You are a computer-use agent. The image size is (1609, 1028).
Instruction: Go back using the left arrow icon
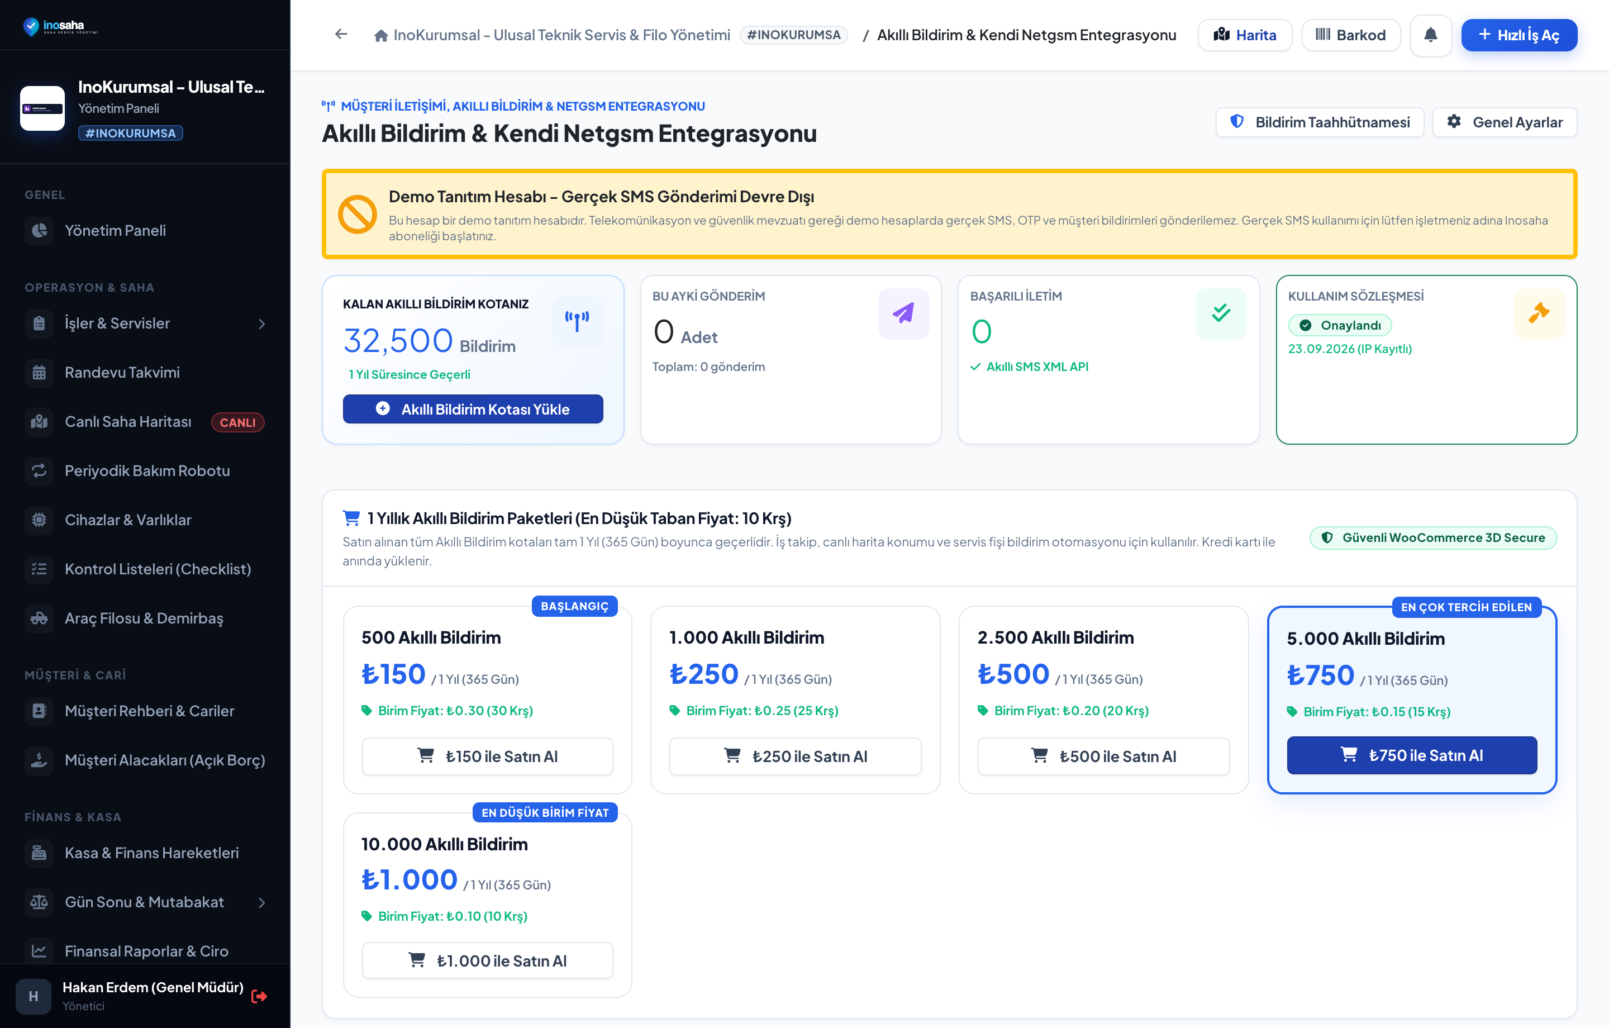(x=341, y=34)
